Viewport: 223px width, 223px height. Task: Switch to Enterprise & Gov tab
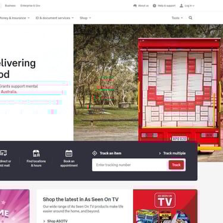(x=30, y=5)
